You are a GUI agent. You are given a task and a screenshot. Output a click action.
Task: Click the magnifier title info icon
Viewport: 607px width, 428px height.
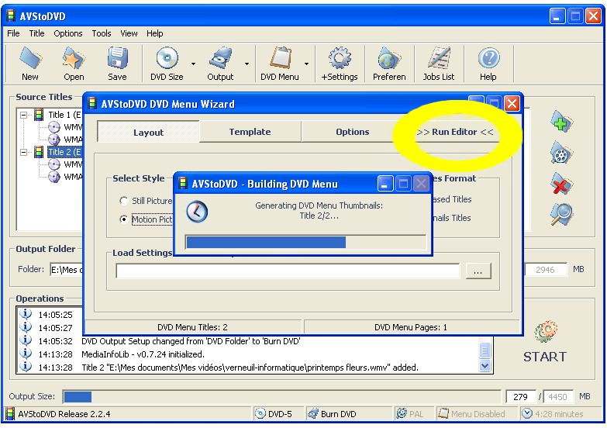pos(561,215)
